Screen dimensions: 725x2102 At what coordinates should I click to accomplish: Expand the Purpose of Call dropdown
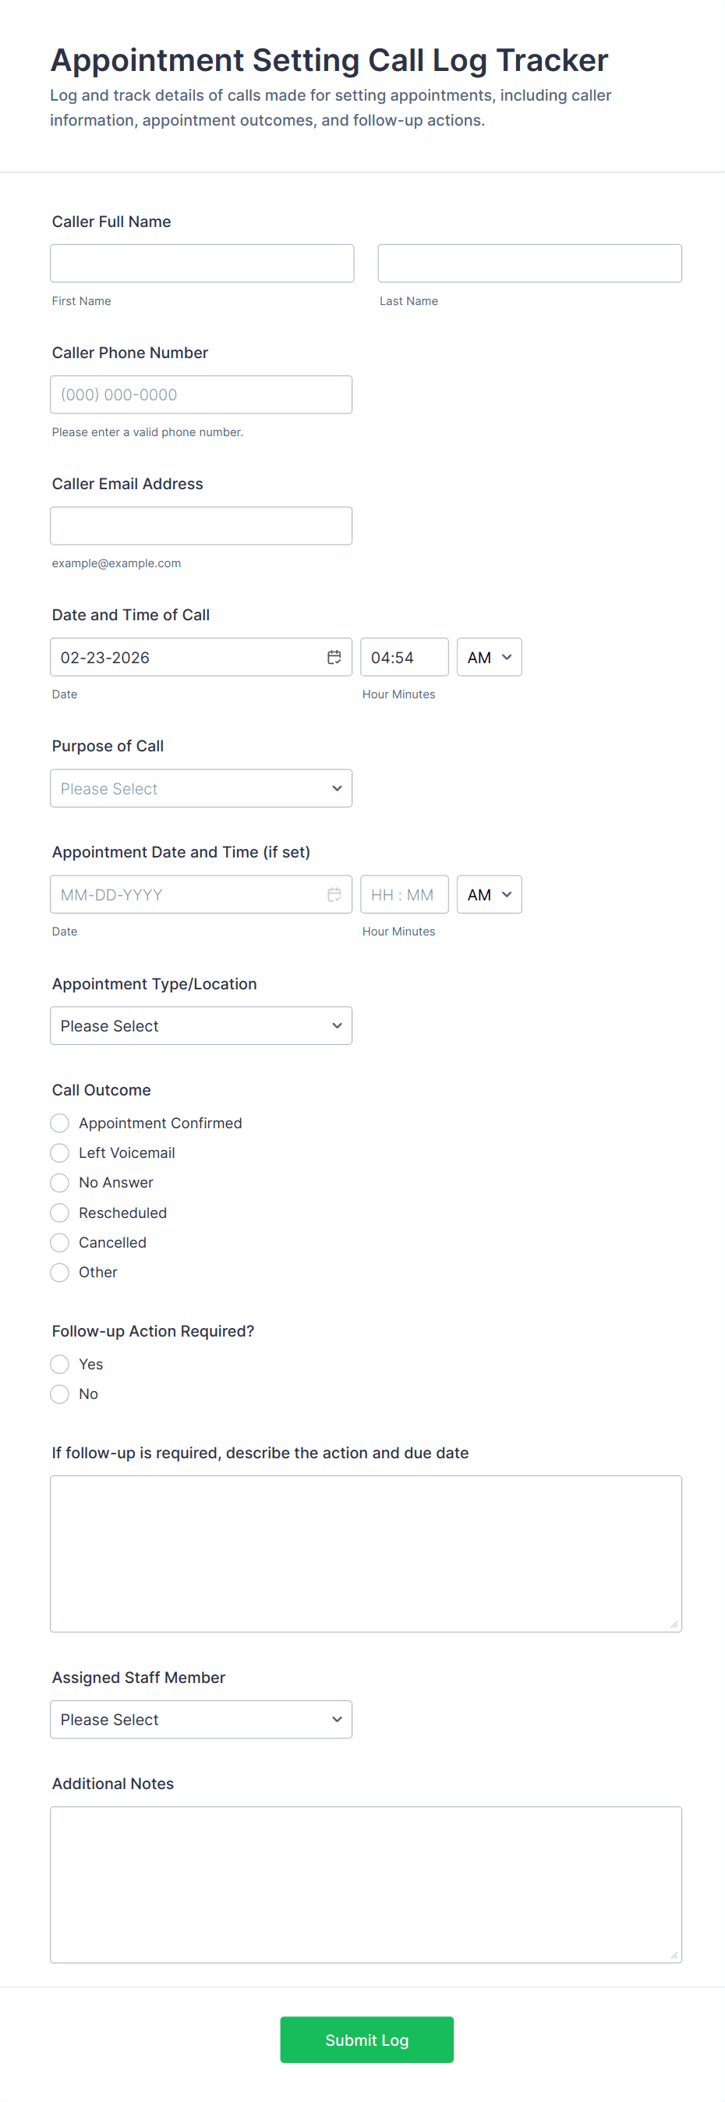pos(200,789)
